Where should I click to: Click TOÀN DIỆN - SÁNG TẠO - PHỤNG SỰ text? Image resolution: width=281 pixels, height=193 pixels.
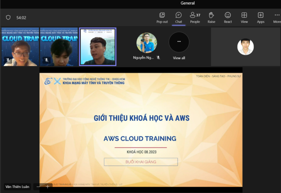pos(218,76)
